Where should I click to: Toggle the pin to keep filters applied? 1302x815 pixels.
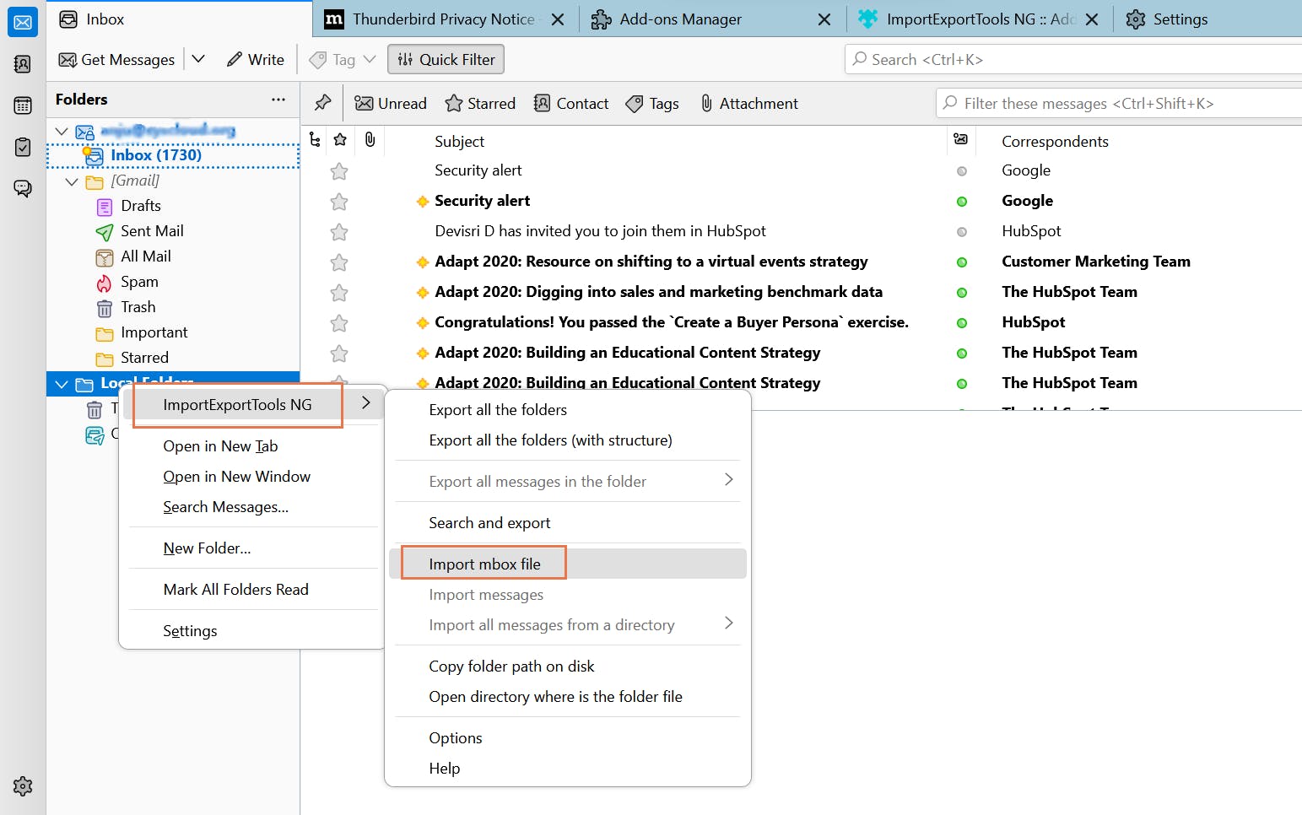323,104
